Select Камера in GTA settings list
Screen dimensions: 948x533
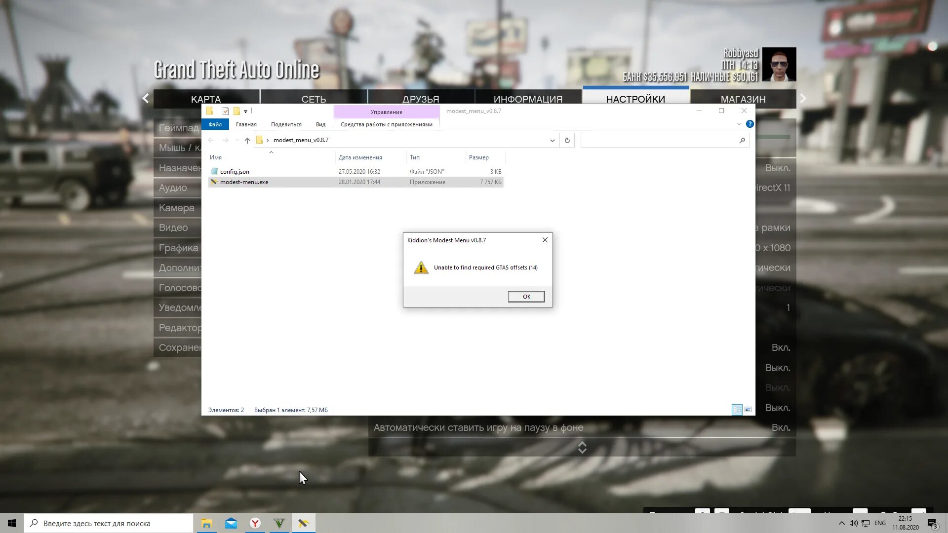[x=178, y=208]
